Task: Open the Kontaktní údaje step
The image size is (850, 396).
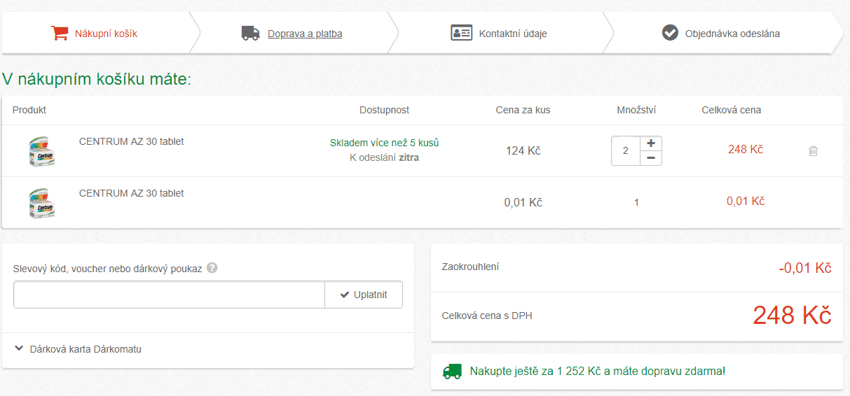Action: 513,34
